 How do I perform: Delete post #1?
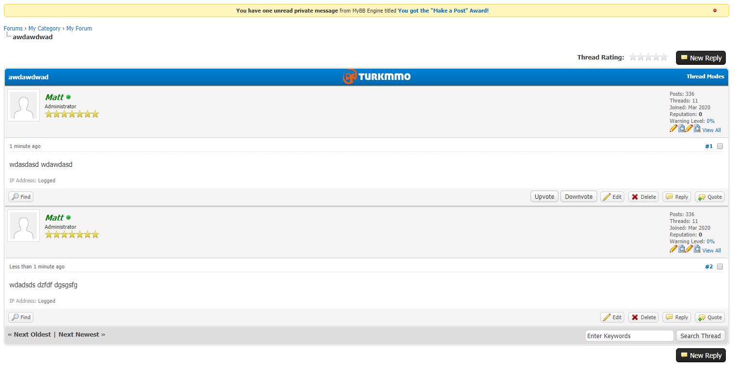click(644, 197)
